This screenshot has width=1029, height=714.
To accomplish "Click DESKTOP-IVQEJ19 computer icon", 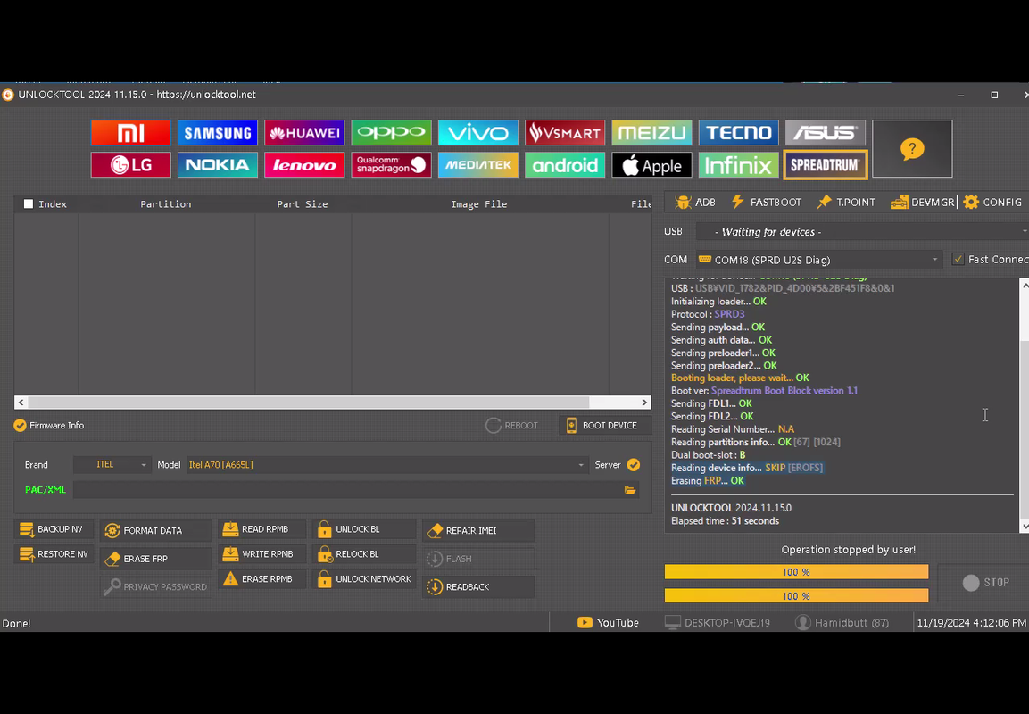I will coord(673,623).
